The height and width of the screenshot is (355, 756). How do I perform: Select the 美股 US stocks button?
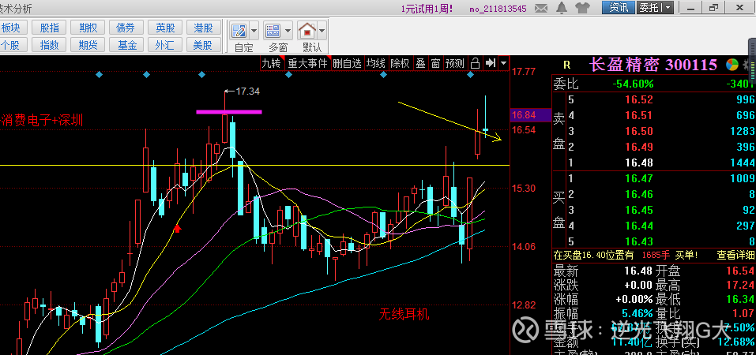click(204, 45)
